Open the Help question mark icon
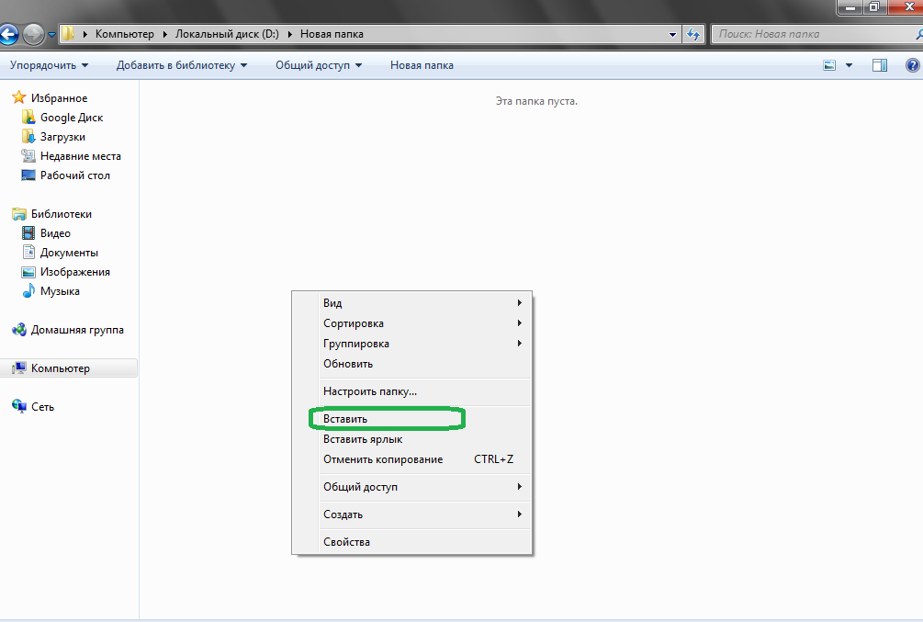 [912, 65]
